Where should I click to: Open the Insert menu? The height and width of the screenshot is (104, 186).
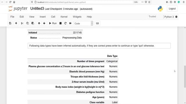tap(43, 17)
